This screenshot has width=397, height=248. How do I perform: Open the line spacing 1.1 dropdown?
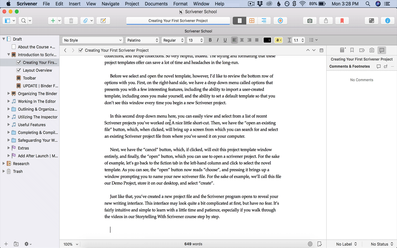[299, 40]
